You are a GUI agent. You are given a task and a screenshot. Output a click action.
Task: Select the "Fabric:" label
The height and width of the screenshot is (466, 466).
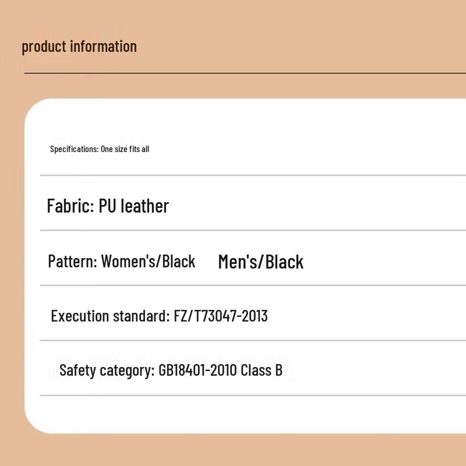click(x=70, y=206)
